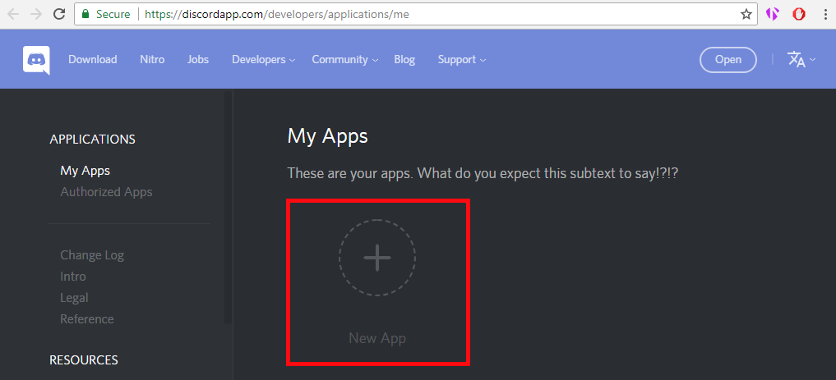The image size is (836, 380).
Task: Click the browser back arrow
Action: [x=13, y=15]
